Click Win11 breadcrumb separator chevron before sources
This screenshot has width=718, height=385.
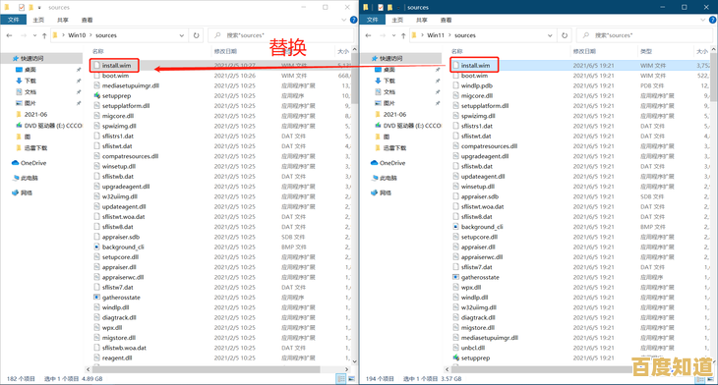point(449,35)
